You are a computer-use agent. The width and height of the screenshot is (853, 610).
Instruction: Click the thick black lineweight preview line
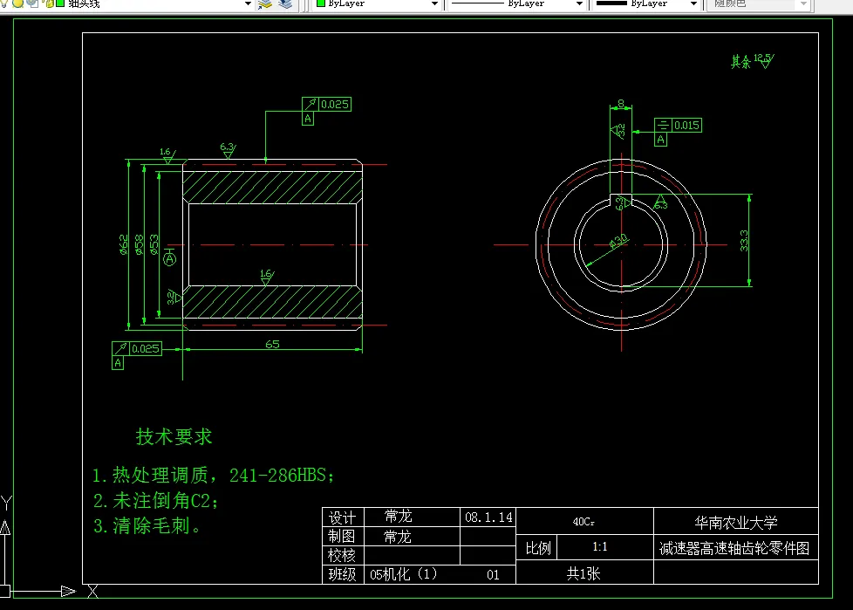coord(611,3)
